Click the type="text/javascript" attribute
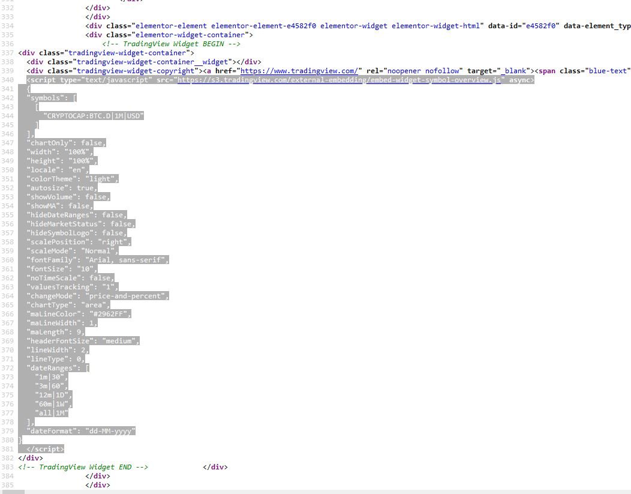The height and width of the screenshot is (494, 631). pos(106,80)
